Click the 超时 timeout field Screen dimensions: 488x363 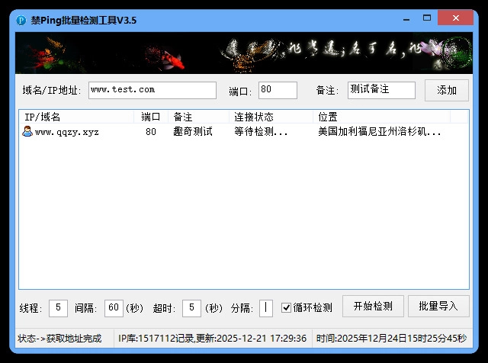[x=192, y=308]
